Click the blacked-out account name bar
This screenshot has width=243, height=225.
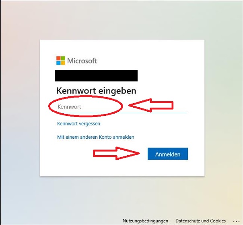pyautogui.click(x=96, y=76)
